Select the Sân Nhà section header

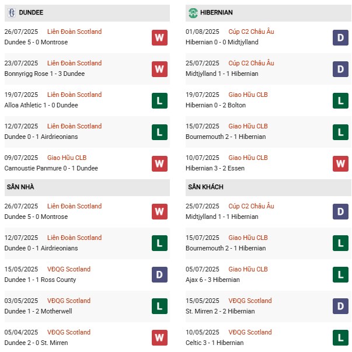(x=20, y=187)
